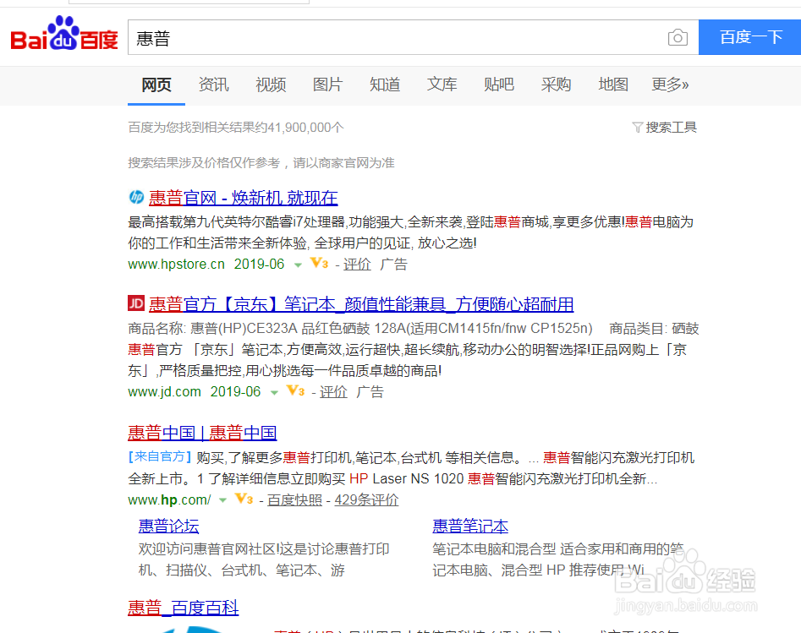Click the [来自官方] label
The height and width of the screenshot is (633, 801).
click(159, 457)
